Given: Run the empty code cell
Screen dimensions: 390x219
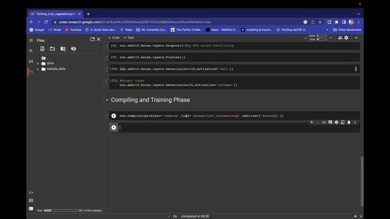Looking at the screenshot, I should point(114,128).
